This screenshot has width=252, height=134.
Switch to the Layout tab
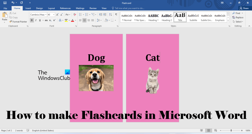click(51, 8)
